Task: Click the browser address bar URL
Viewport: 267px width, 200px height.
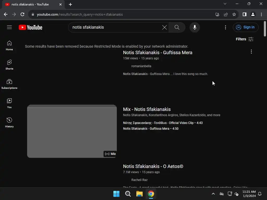Action: click(80, 15)
